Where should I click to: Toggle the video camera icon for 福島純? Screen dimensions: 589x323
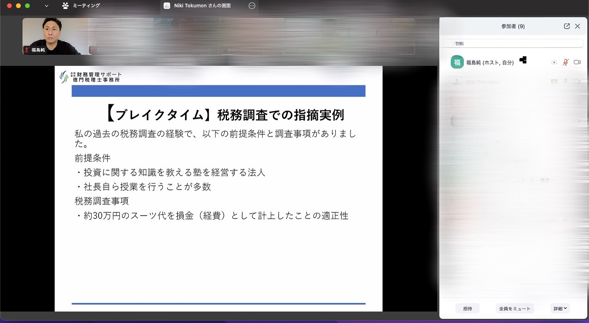click(x=577, y=62)
